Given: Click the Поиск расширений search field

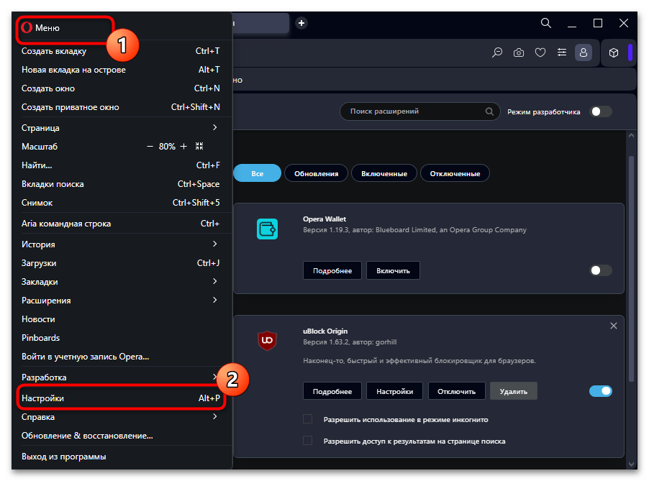Looking at the screenshot, I should point(419,111).
